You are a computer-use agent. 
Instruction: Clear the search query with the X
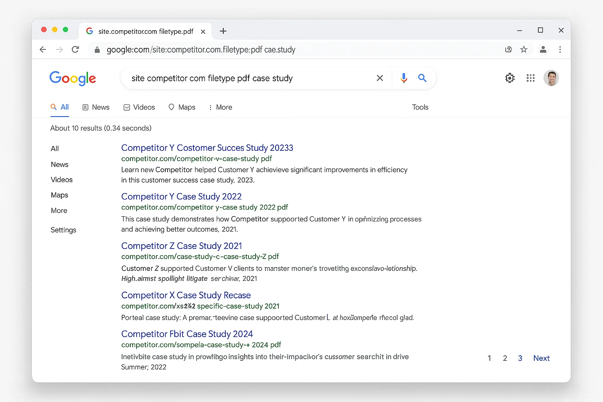tap(380, 78)
